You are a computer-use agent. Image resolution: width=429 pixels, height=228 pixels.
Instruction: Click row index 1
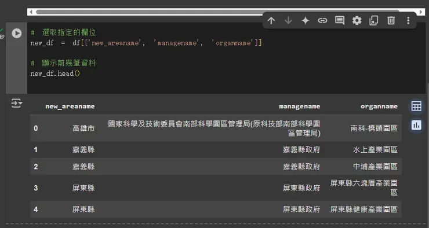tap(36, 150)
